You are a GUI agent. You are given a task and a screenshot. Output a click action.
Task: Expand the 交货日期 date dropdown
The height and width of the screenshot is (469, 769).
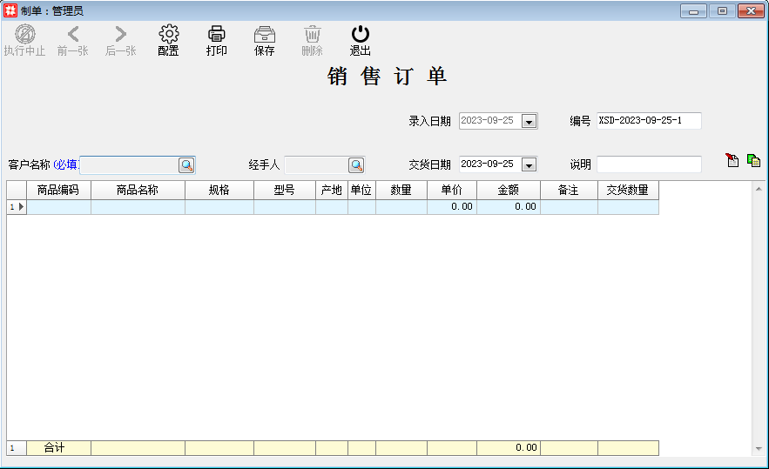529,164
